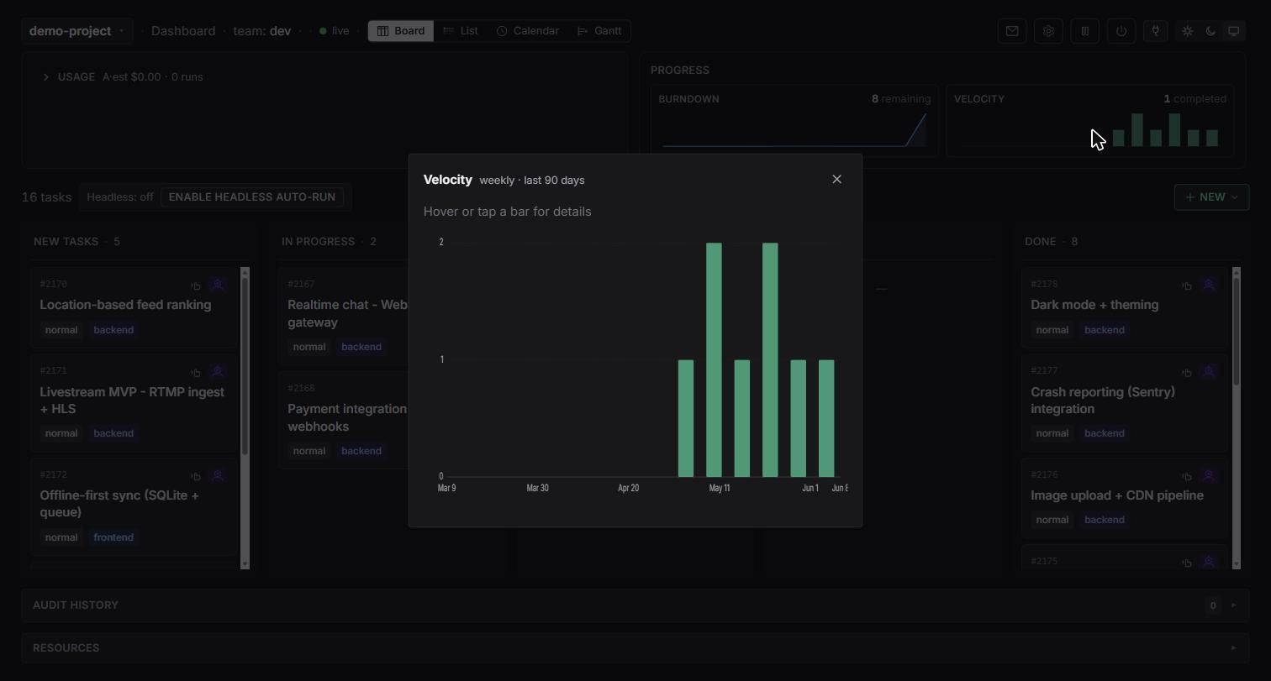Viewport: 1271px width, 681px height.
Task: Open project settings gear icon
Action: pos(1048,31)
